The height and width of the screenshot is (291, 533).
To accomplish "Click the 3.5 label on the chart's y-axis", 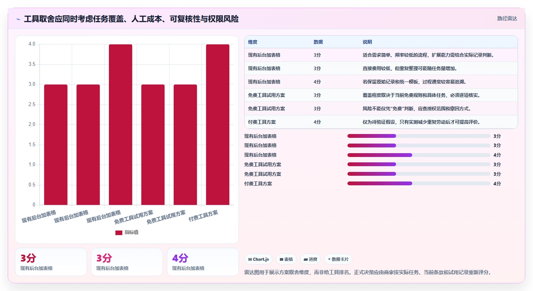I will pyautogui.click(x=32, y=64).
